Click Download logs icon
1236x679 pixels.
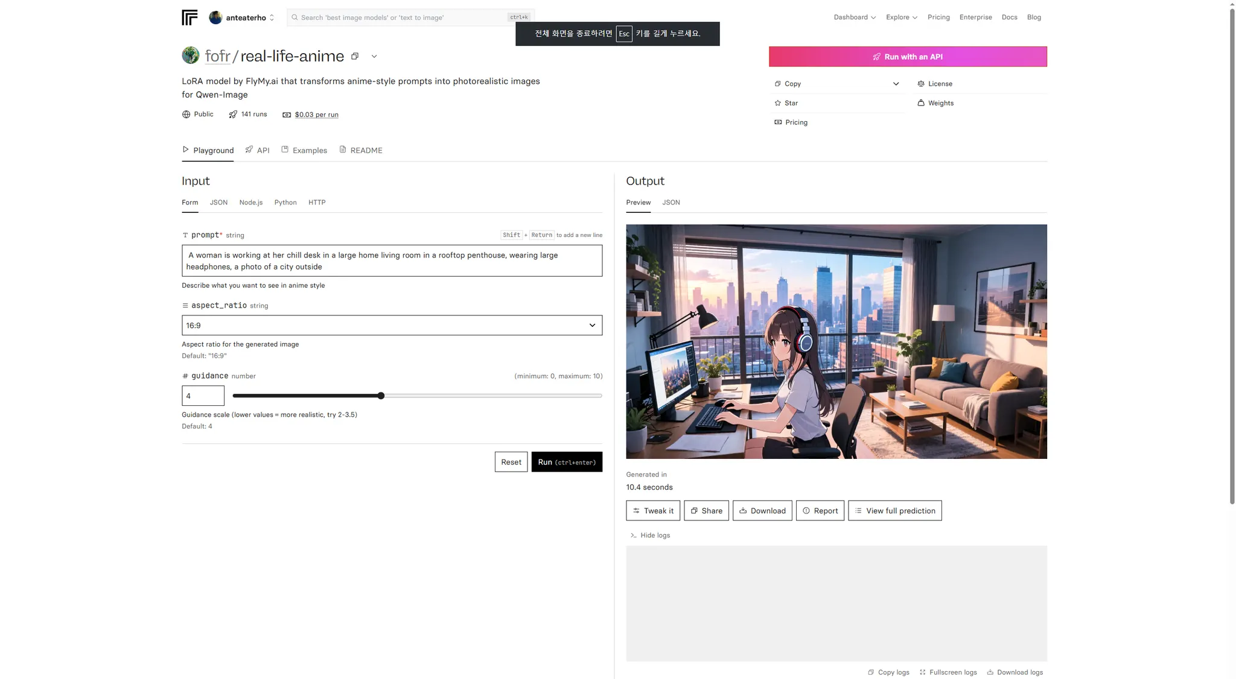[x=990, y=672]
